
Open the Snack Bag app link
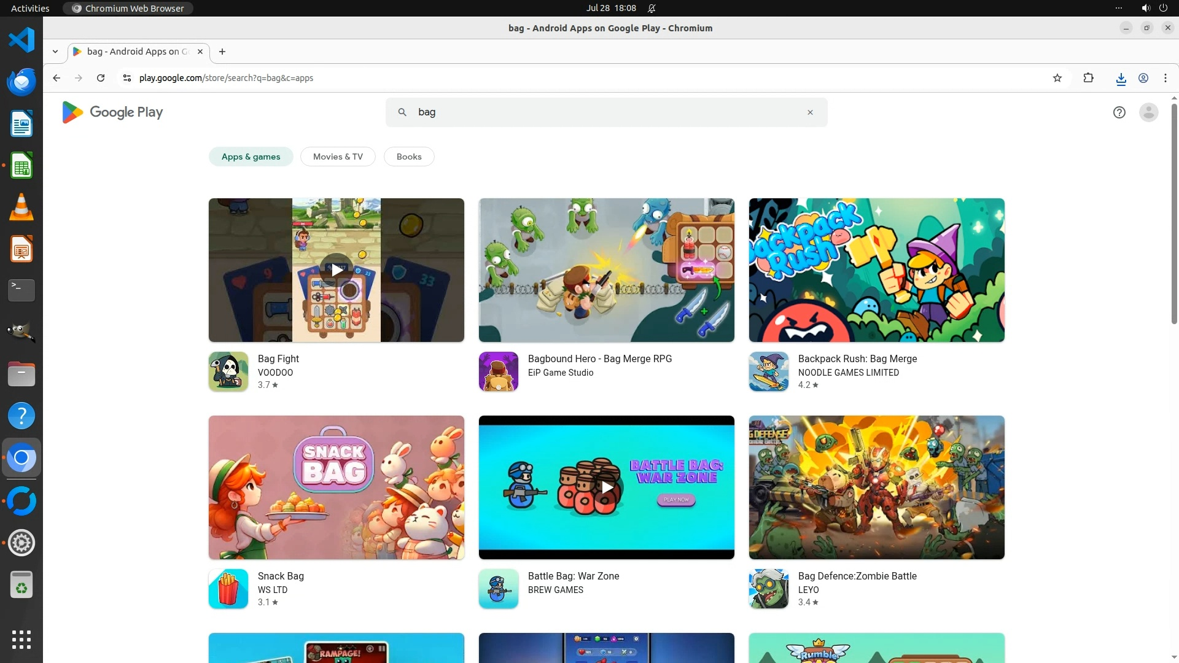[281, 576]
